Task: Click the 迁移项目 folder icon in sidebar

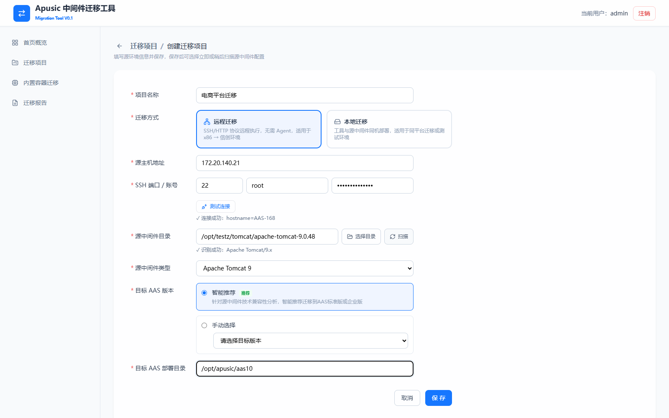Action: pyautogui.click(x=15, y=63)
